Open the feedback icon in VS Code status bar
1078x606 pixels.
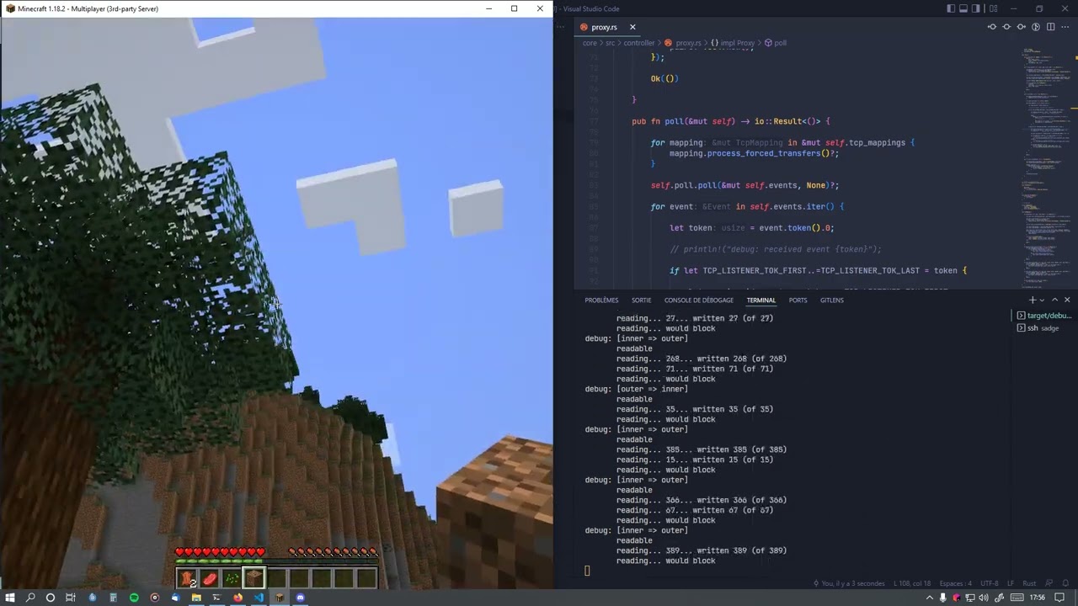[x=1049, y=583]
